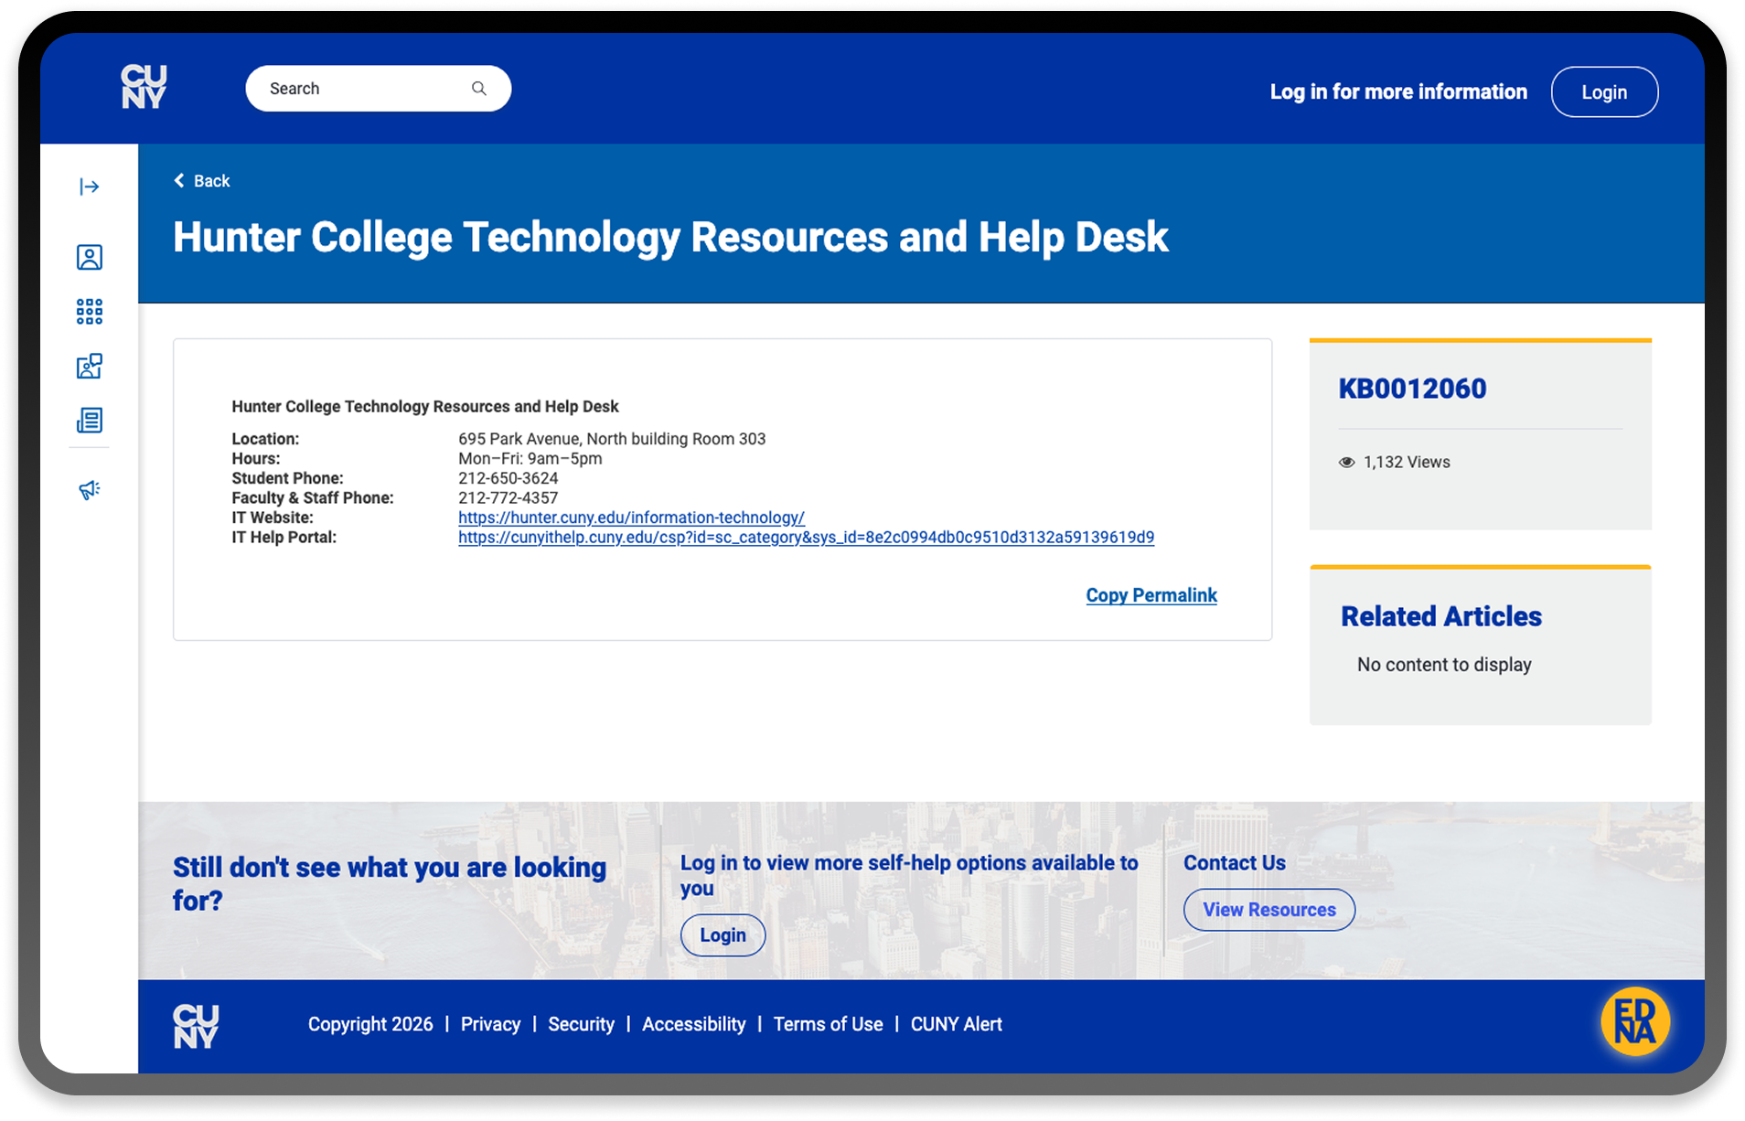Click the article number KB0012060
The width and height of the screenshot is (1745, 1121).
click(x=1412, y=389)
